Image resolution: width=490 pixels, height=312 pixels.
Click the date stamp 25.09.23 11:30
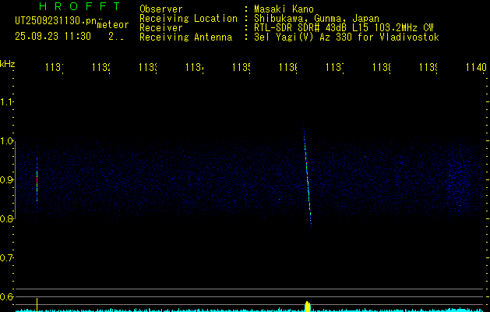(x=53, y=36)
